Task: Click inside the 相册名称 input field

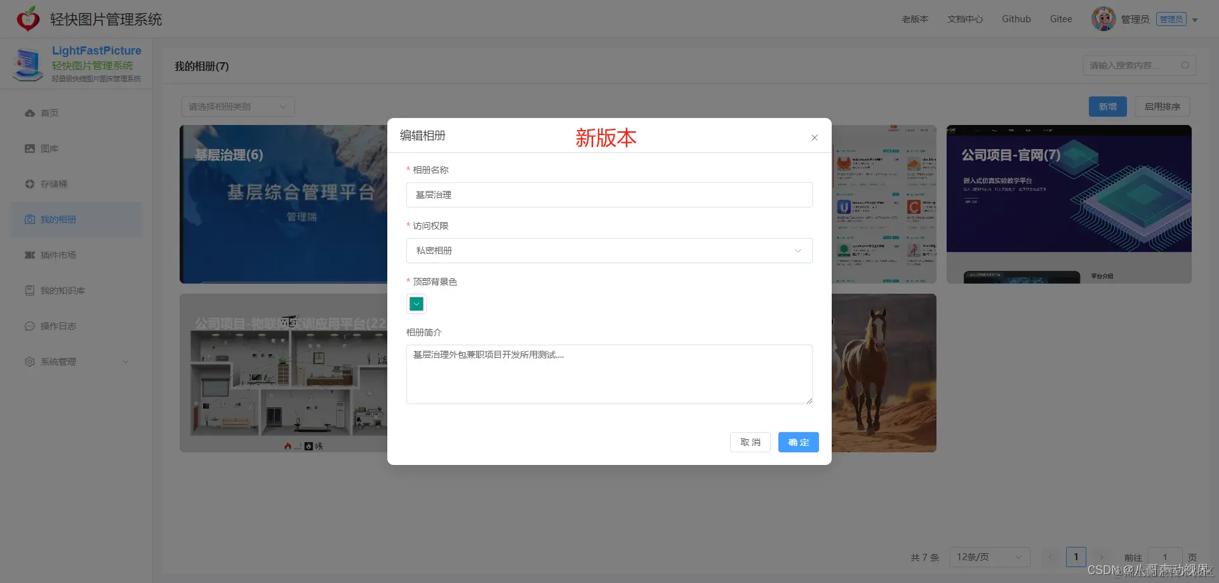Action: tap(609, 195)
